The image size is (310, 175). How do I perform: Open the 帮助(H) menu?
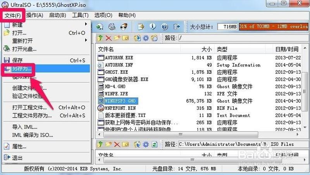click(127, 15)
